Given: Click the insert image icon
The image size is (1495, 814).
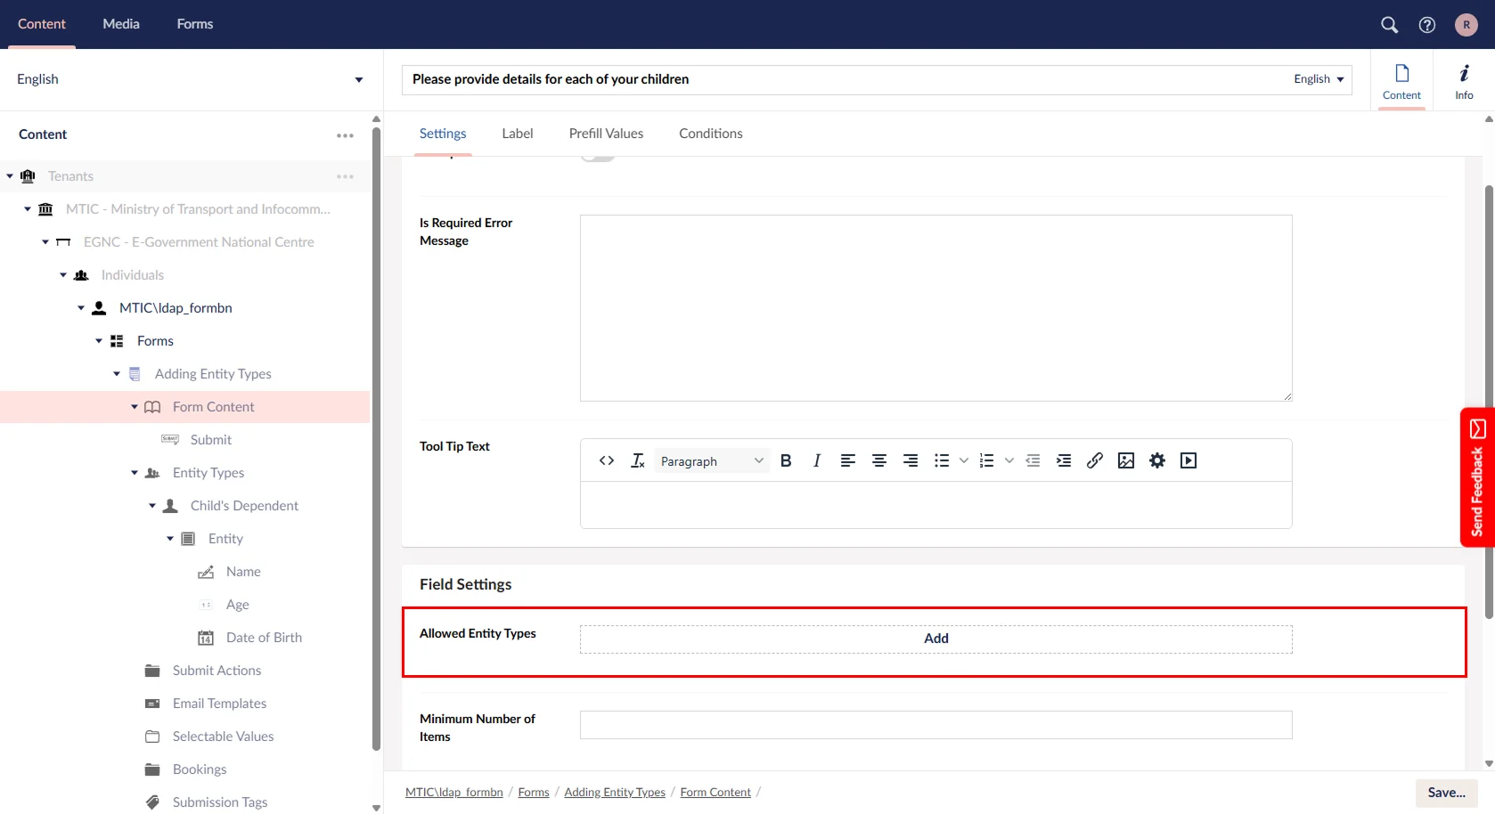Looking at the screenshot, I should pos(1125,460).
